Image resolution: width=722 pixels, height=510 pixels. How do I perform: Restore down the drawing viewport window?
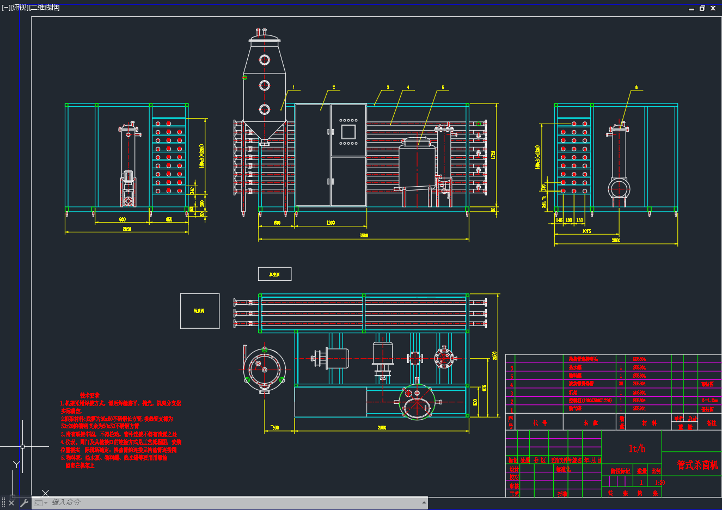[702, 8]
